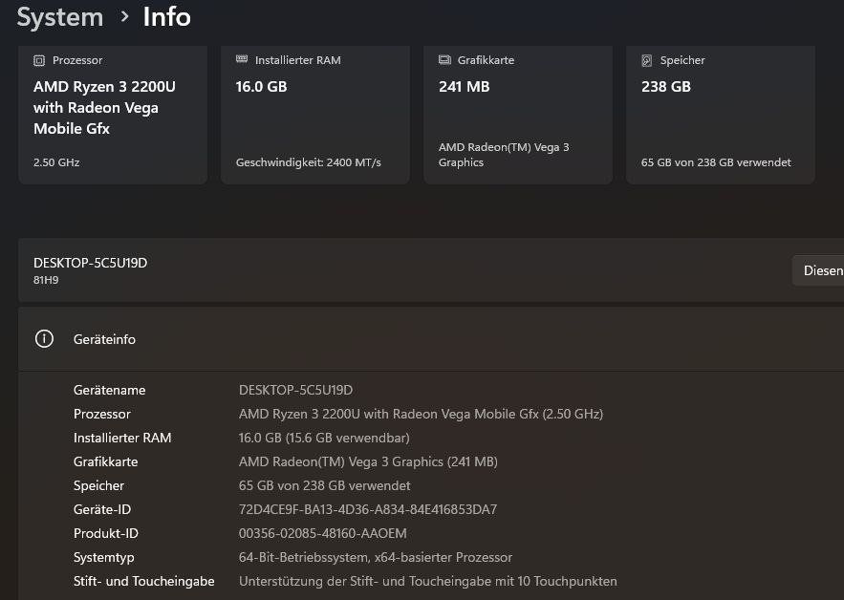
Task: Select Speicher row value 65 GB von 238 GB
Action: point(325,485)
